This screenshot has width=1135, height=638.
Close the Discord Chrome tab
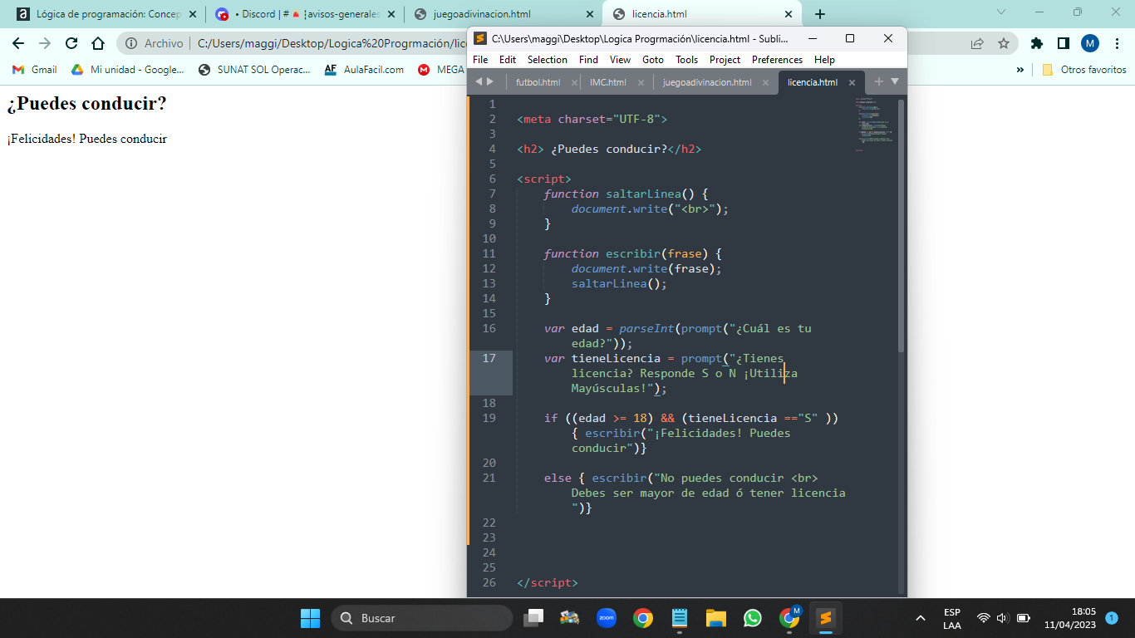point(392,14)
